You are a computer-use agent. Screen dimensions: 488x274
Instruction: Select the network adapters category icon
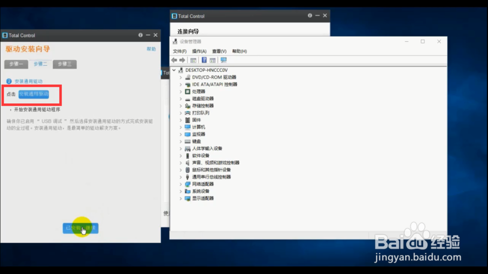188,184
